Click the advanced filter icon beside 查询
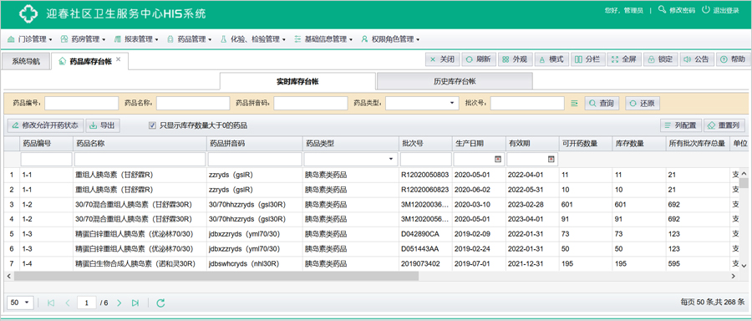752x321 pixels. pos(574,103)
